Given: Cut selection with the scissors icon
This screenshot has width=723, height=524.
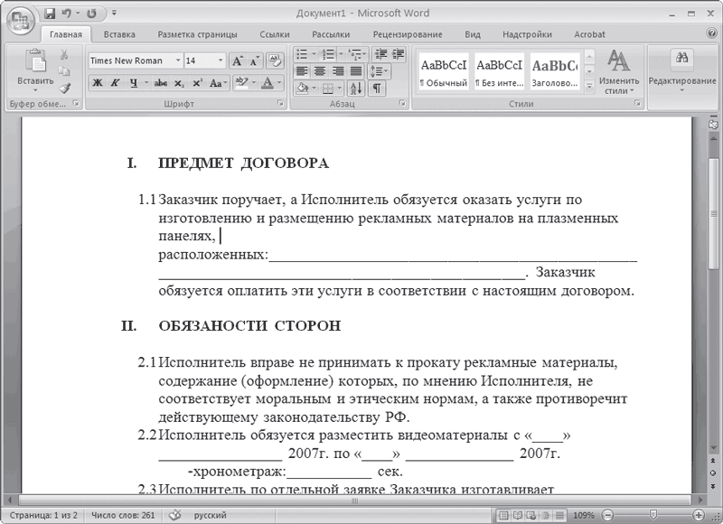Looking at the screenshot, I should pyautogui.click(x=64, y=55).
